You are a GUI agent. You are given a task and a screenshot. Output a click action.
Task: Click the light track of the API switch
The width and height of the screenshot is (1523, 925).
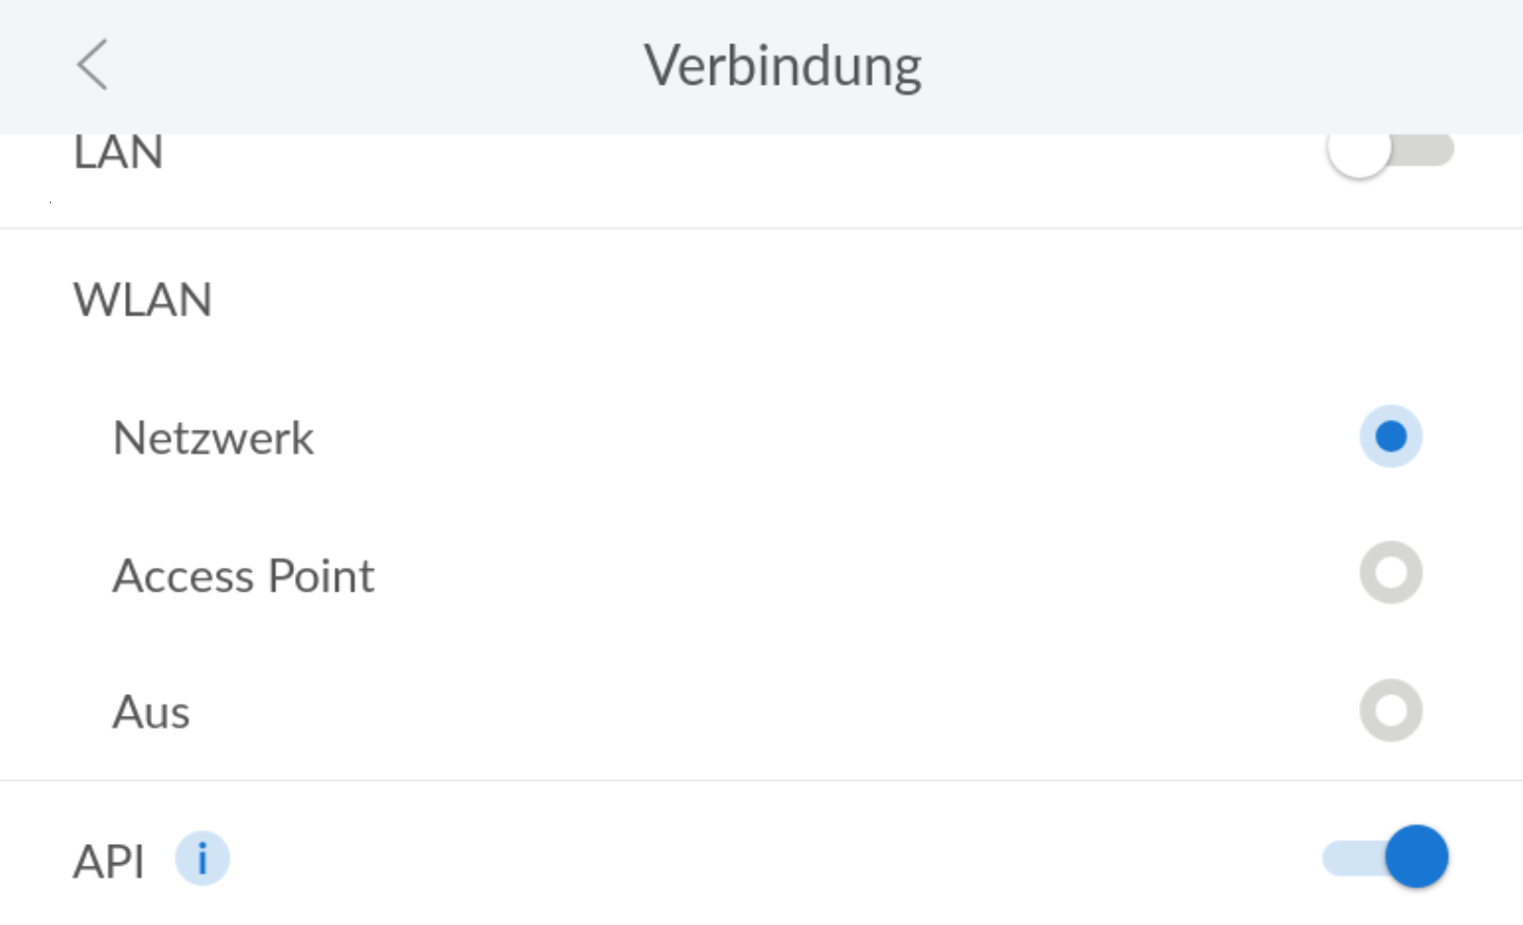[1350, 858]
